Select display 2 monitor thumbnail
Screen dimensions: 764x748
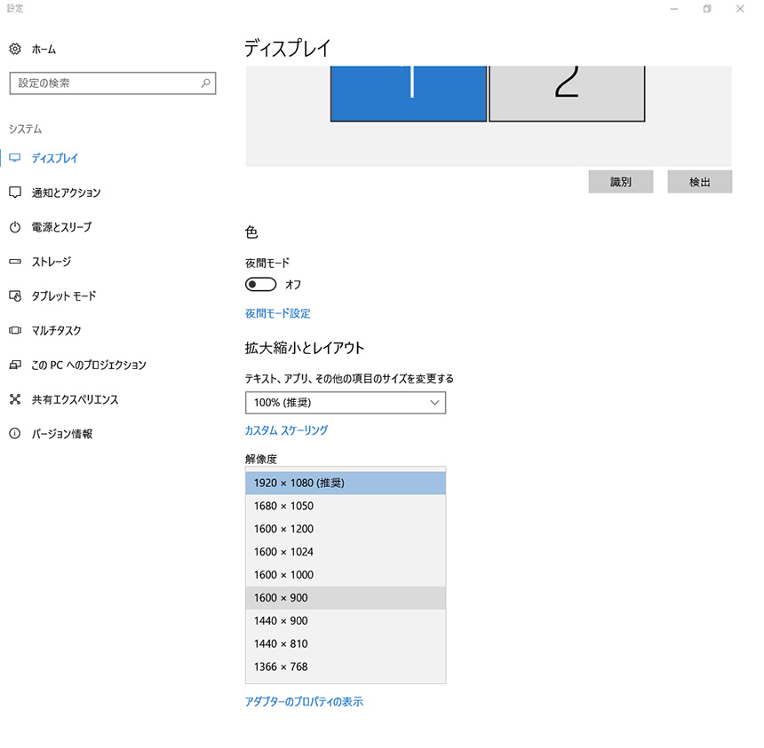pos(566,93)
